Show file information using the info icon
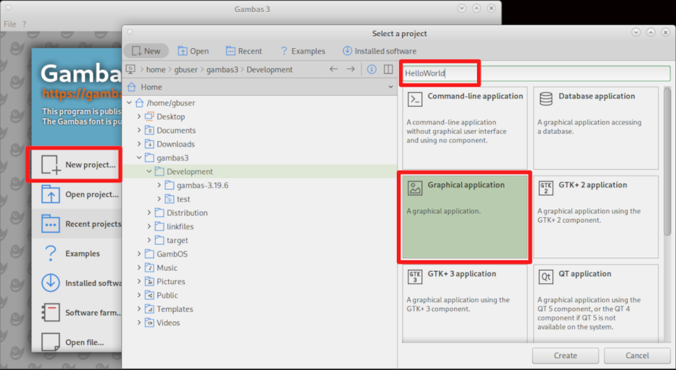Viewport: 676px width, 370px height. [372, 69]
